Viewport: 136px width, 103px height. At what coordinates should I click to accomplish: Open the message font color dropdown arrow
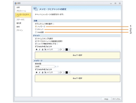coord(69,73)
